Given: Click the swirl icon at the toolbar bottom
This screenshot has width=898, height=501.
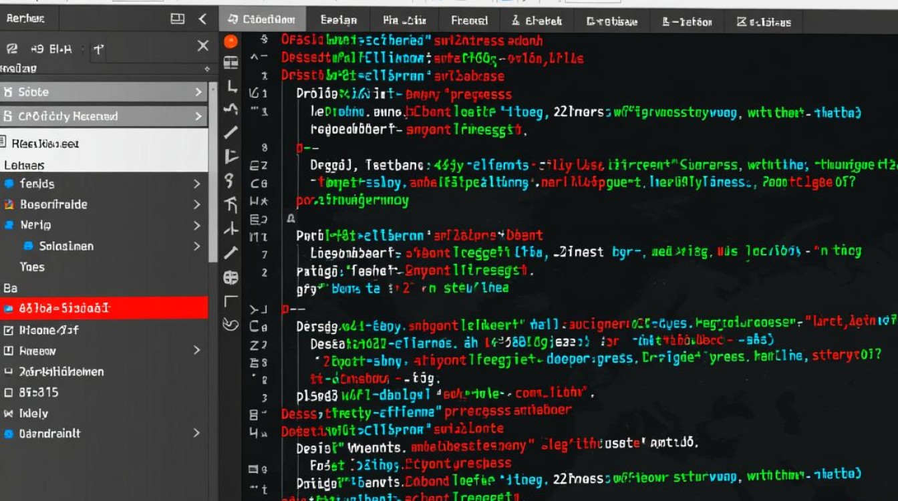Looking at the screenshot, I should [x=231, y=325].
